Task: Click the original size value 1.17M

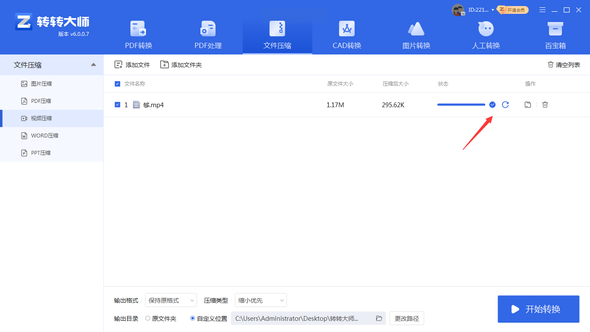Action: click(x=335, y=105)
